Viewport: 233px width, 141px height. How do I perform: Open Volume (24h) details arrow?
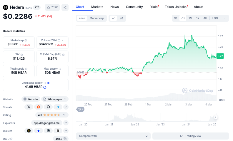click(63, 40)
